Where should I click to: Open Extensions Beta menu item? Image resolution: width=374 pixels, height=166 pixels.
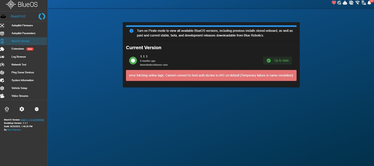[18, 49]
